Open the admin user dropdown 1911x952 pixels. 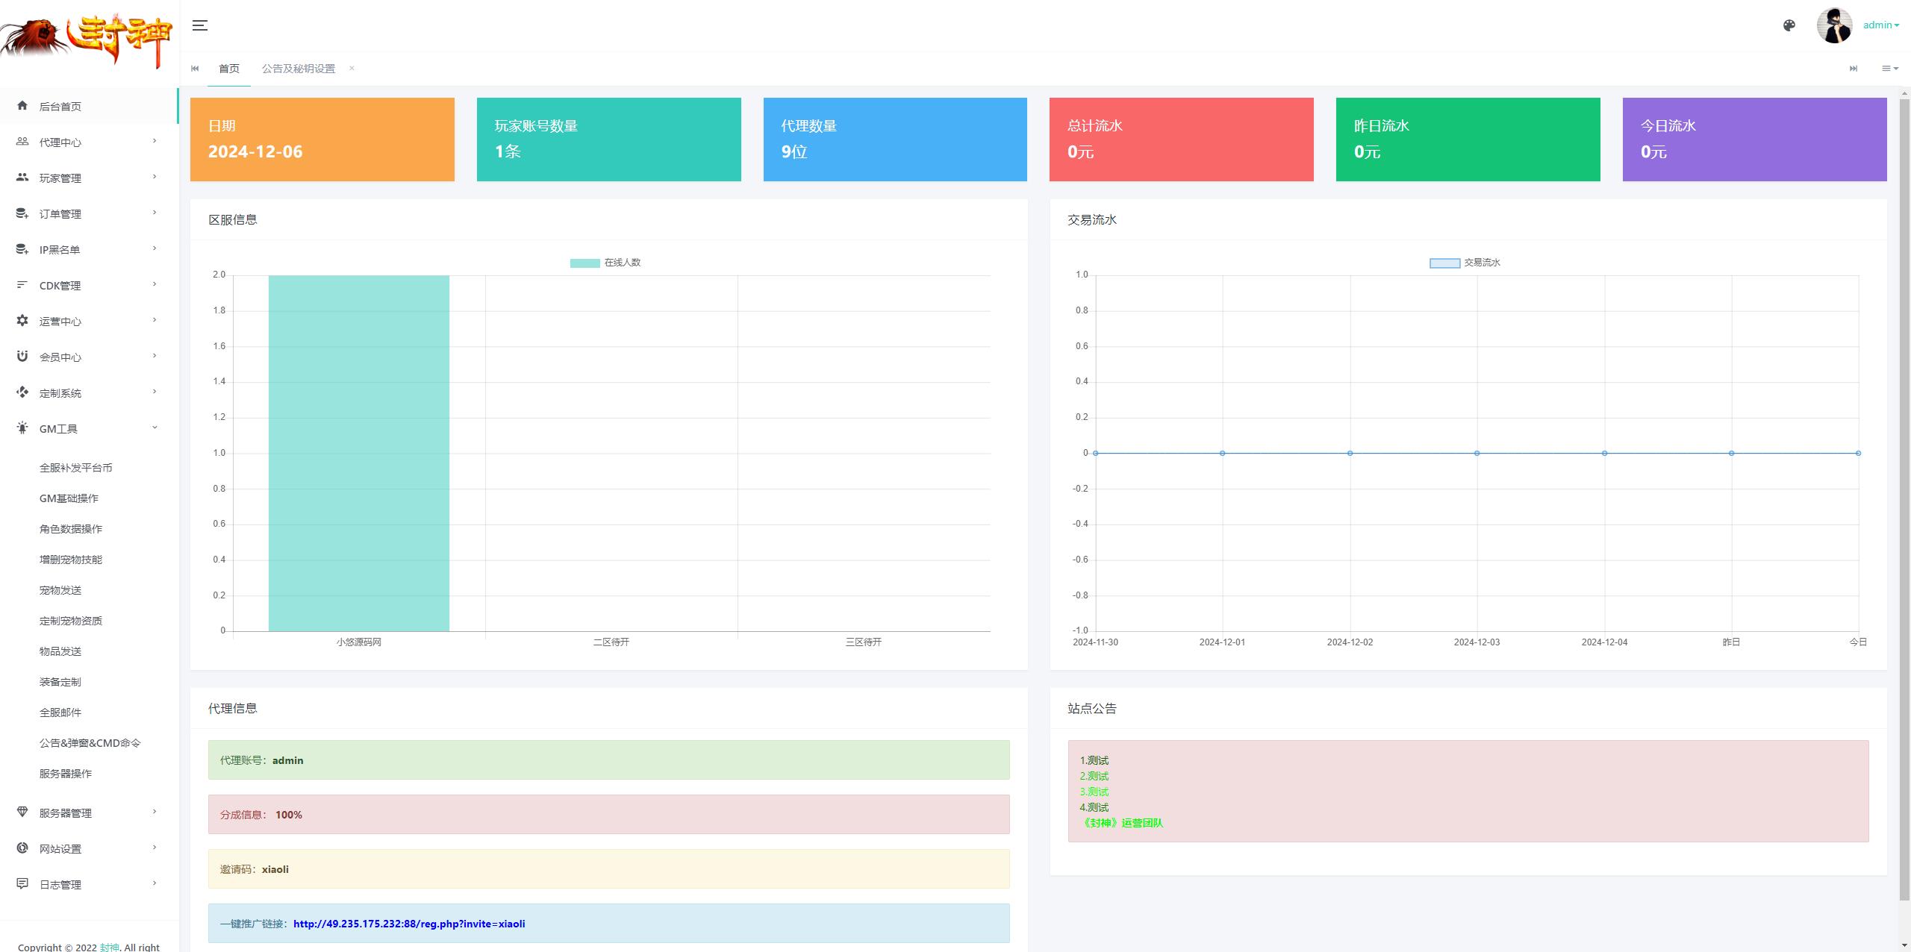tap(1880, 25)
